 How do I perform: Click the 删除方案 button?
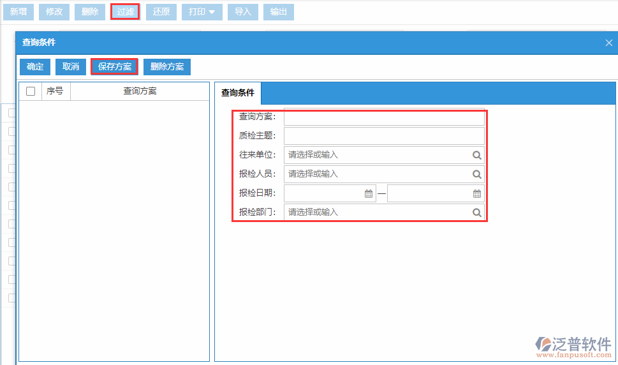tap(167, 66)
